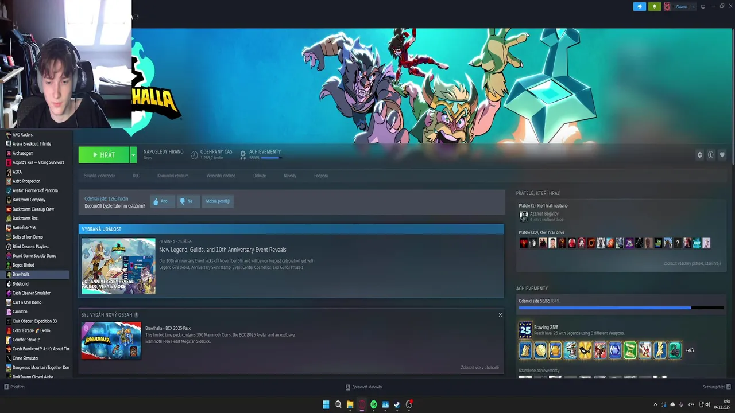Screen dimensions: 735x413
Task: Click the Pepe frog friend avatar
Action: click(x=658, y=243)
